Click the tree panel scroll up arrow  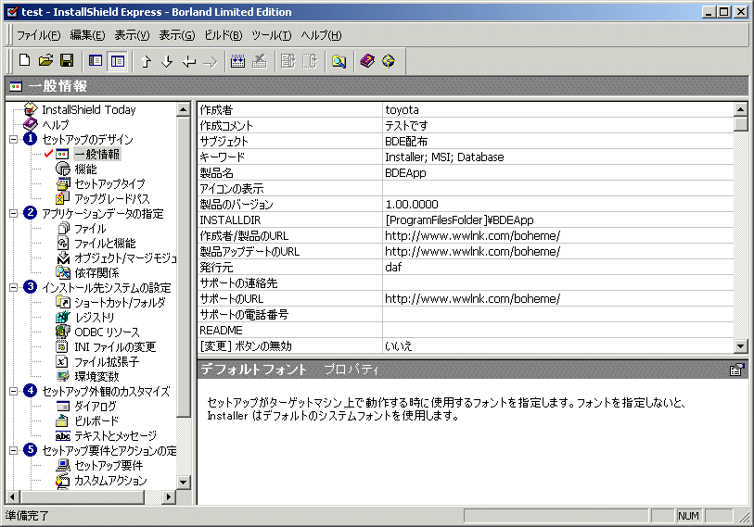(x=184, y=109)
